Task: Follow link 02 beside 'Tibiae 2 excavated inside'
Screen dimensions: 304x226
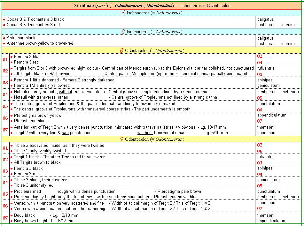Action: (x=260, y=145)
